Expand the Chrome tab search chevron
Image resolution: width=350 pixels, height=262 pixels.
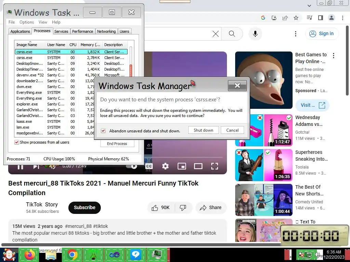pyautogui.click(x=309, y=5)
